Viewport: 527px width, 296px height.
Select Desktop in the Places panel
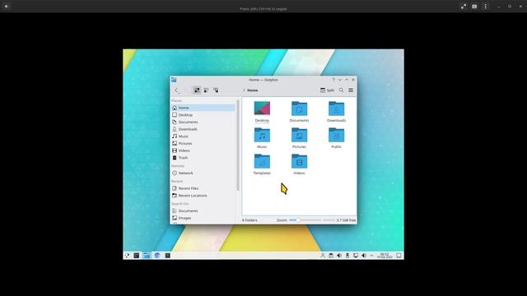tap(203, 115)
